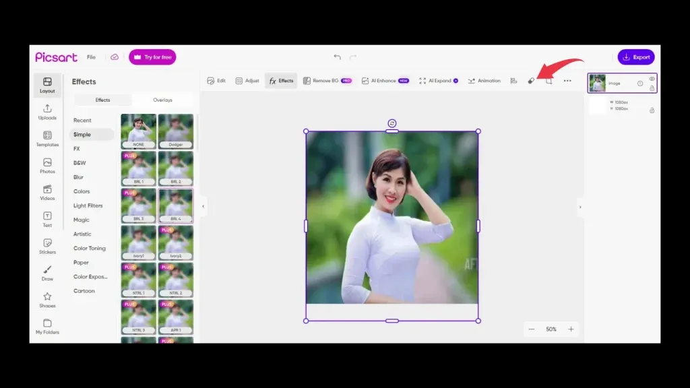Open the Edit toolbar option

coord(216,81)
